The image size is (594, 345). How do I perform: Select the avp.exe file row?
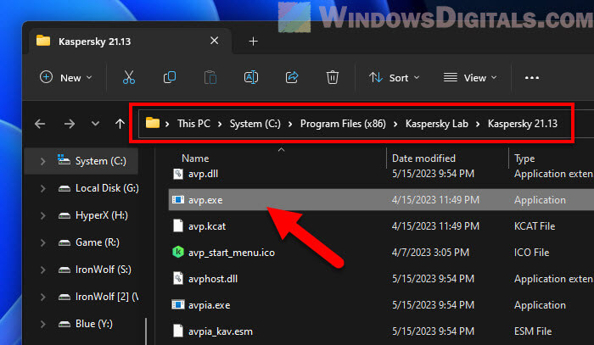pos(381,200)
